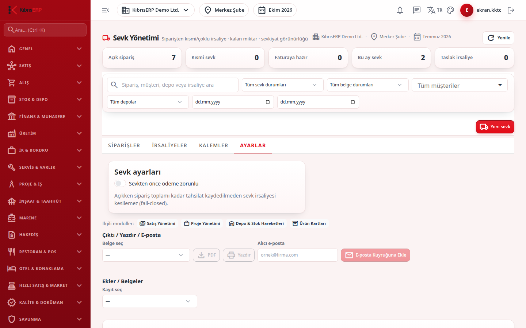Screen dimensions: 526x328
Task: Open Tüm depolar dropdown
Action: (x=148, y=102)
